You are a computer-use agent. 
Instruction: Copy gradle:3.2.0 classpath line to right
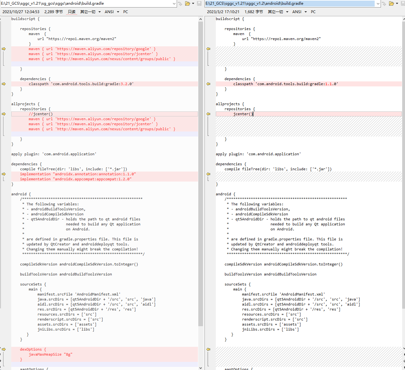coord(4,84)
